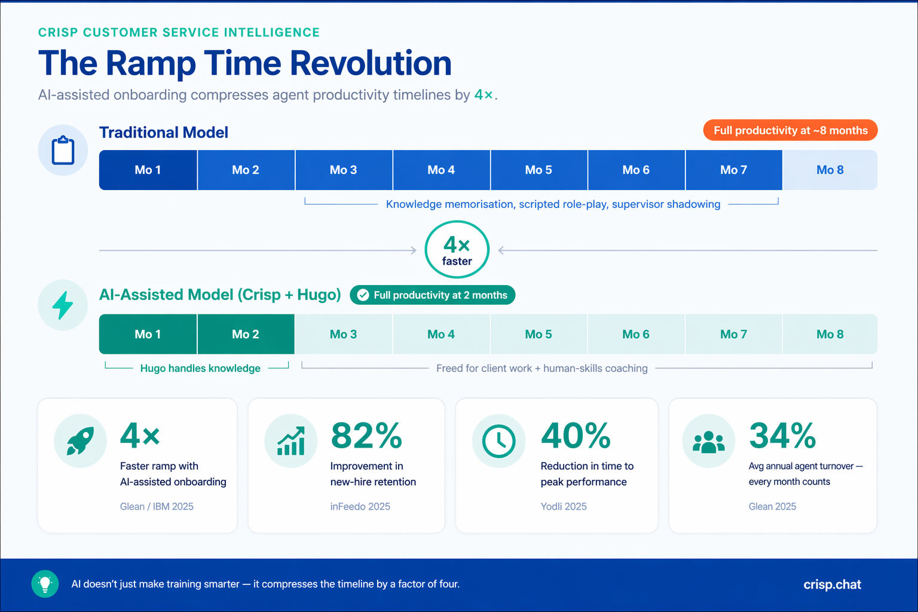Click the checkmark in the green productivity badge

pos(363,295)
